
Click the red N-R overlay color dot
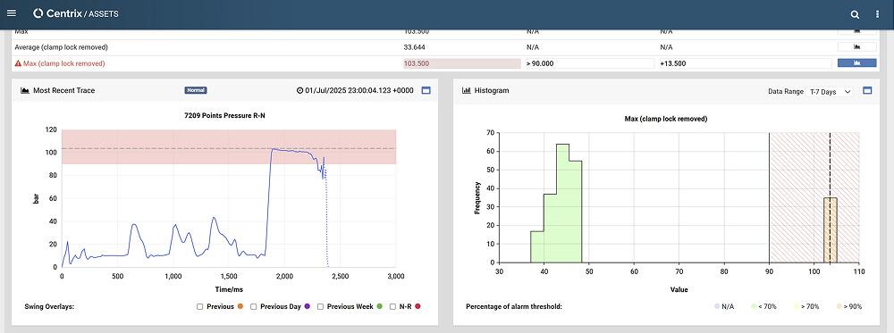(x=417, y=306)
